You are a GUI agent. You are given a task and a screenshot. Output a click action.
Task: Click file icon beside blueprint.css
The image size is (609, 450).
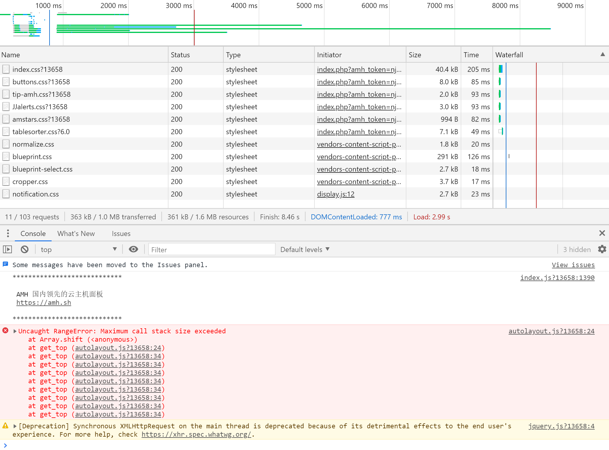point(6,156)
